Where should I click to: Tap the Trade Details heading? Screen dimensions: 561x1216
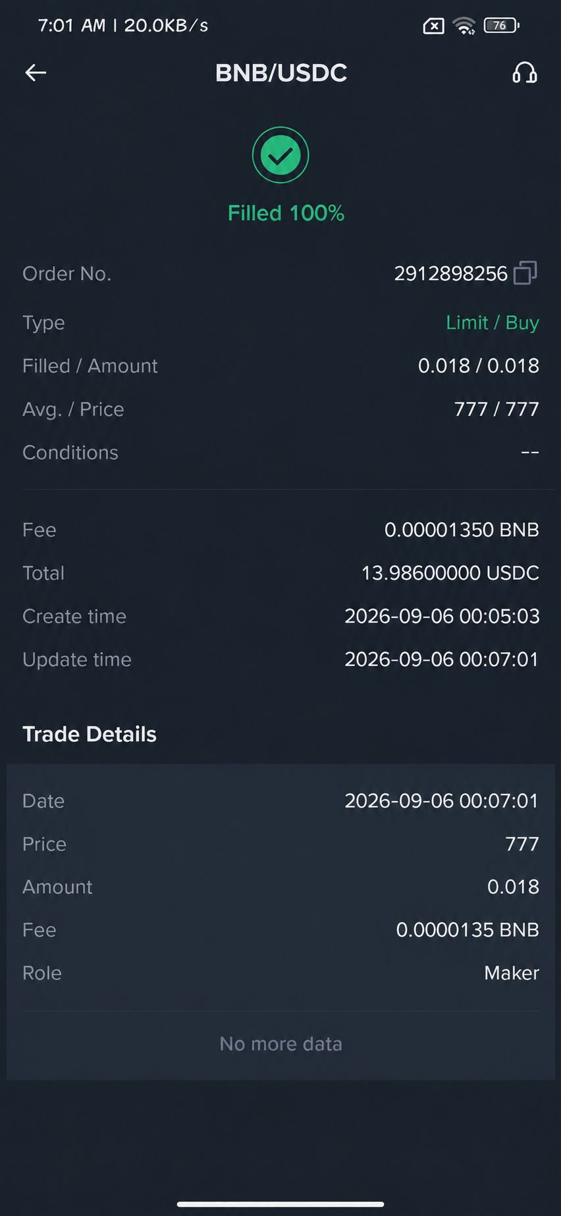click(x=90, y=734)
